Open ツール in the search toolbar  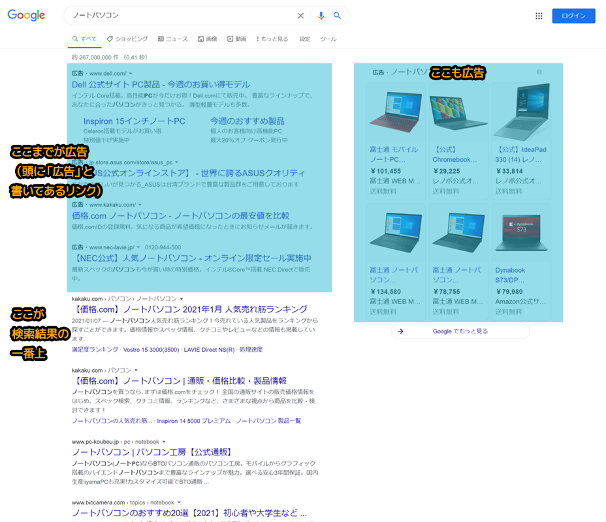point(328,39)
